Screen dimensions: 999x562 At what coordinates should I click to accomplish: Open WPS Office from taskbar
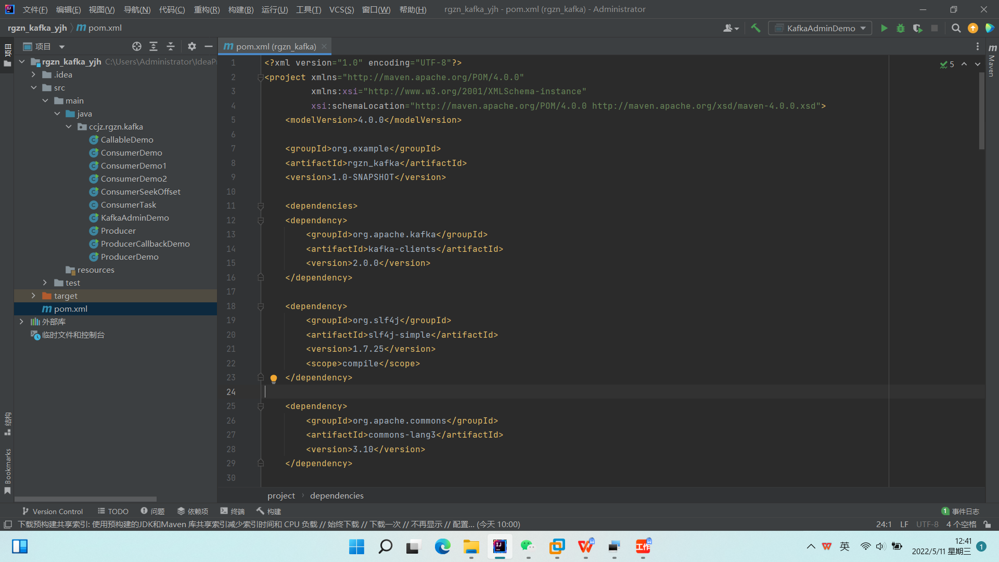(586, 546)
